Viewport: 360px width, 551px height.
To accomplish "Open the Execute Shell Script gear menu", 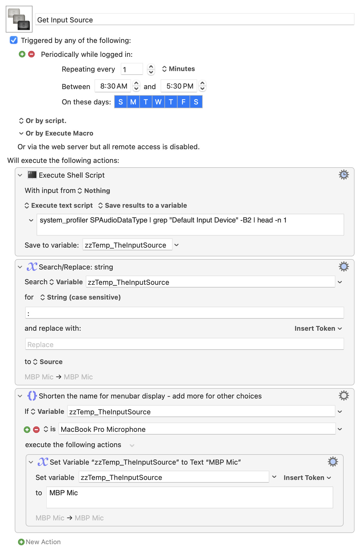I will [x=344, y=175].
